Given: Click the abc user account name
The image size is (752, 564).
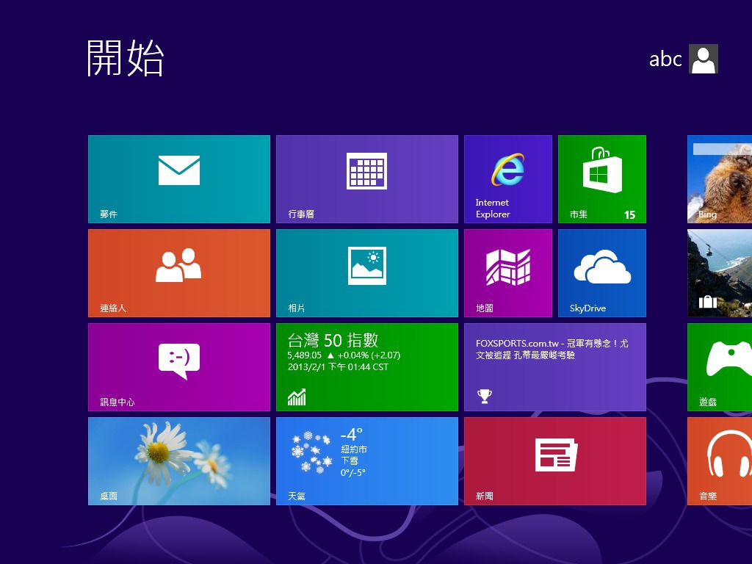Looking at the screenshot, I should click(665, 59).
